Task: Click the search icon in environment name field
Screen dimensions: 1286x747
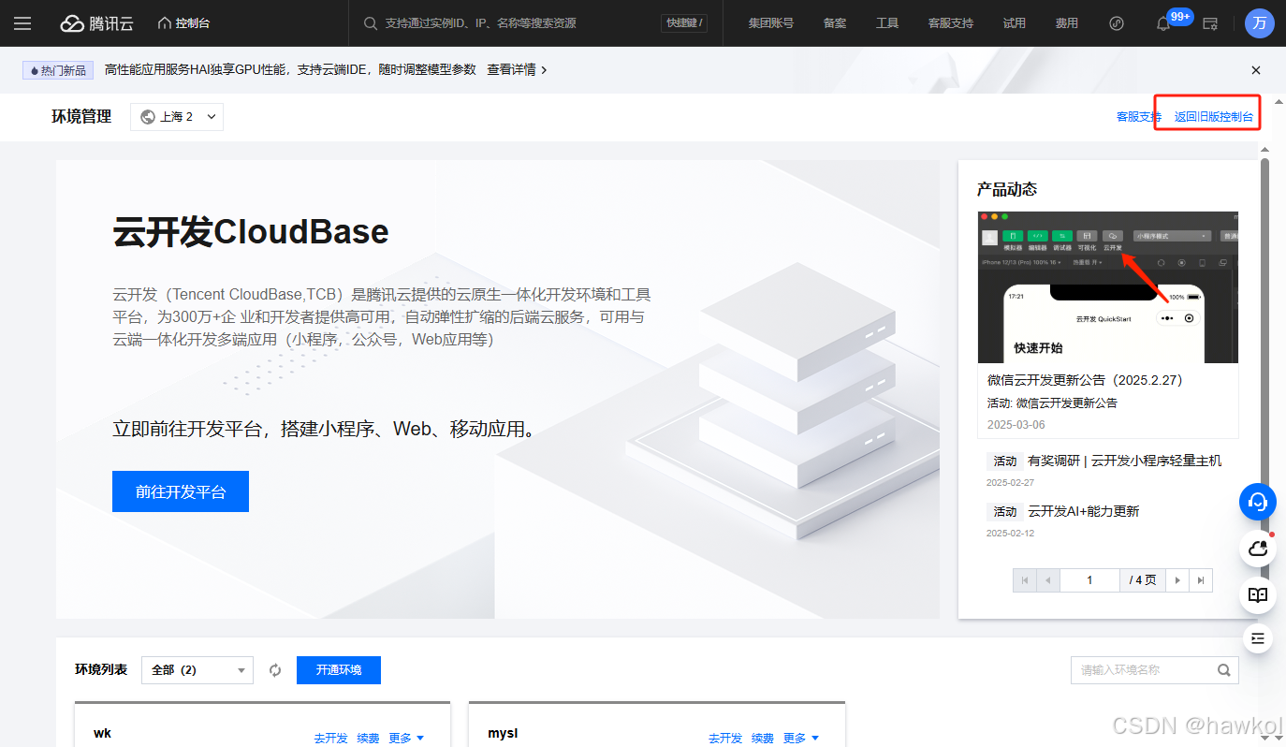Action: [x=1224, y=670]
